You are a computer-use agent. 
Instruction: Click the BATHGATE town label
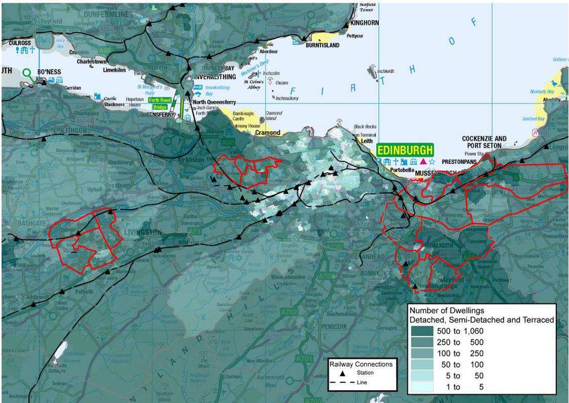(x=32, y=224)
